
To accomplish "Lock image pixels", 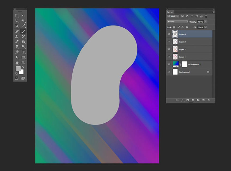I will 178,27.
